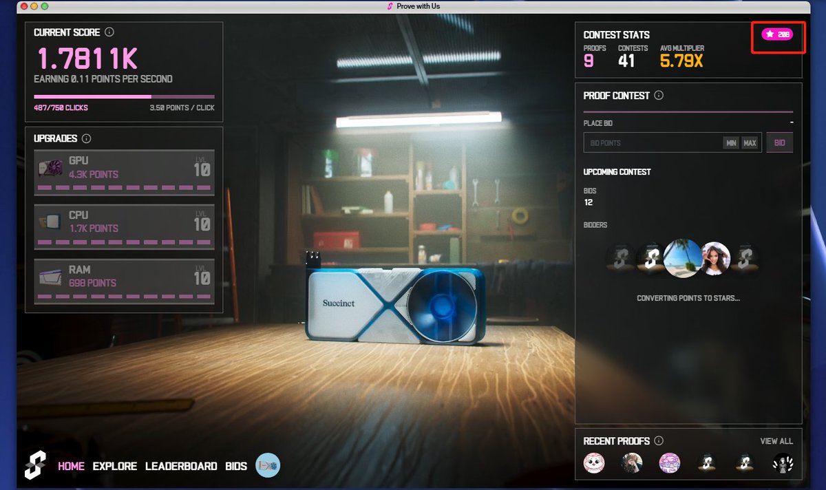Screen dimensions: 826x490
Task: Click the Succinct logo beside HOME
Action: tap(36, 465)
